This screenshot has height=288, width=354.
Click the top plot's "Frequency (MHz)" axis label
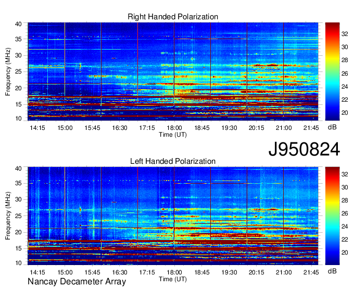click(8, 71)
